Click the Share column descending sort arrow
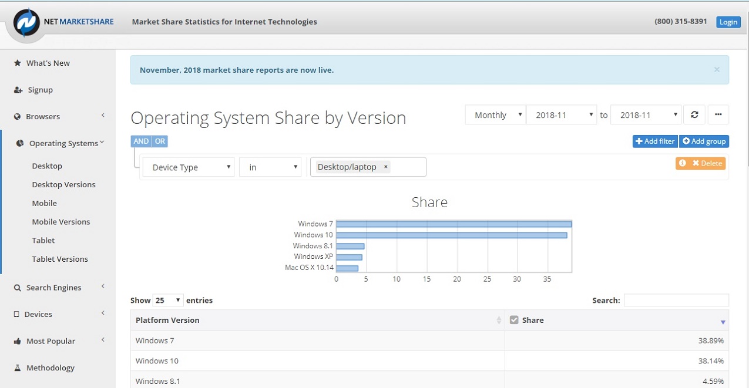This screenshot has height=388, width=749. tap(723, 322)
